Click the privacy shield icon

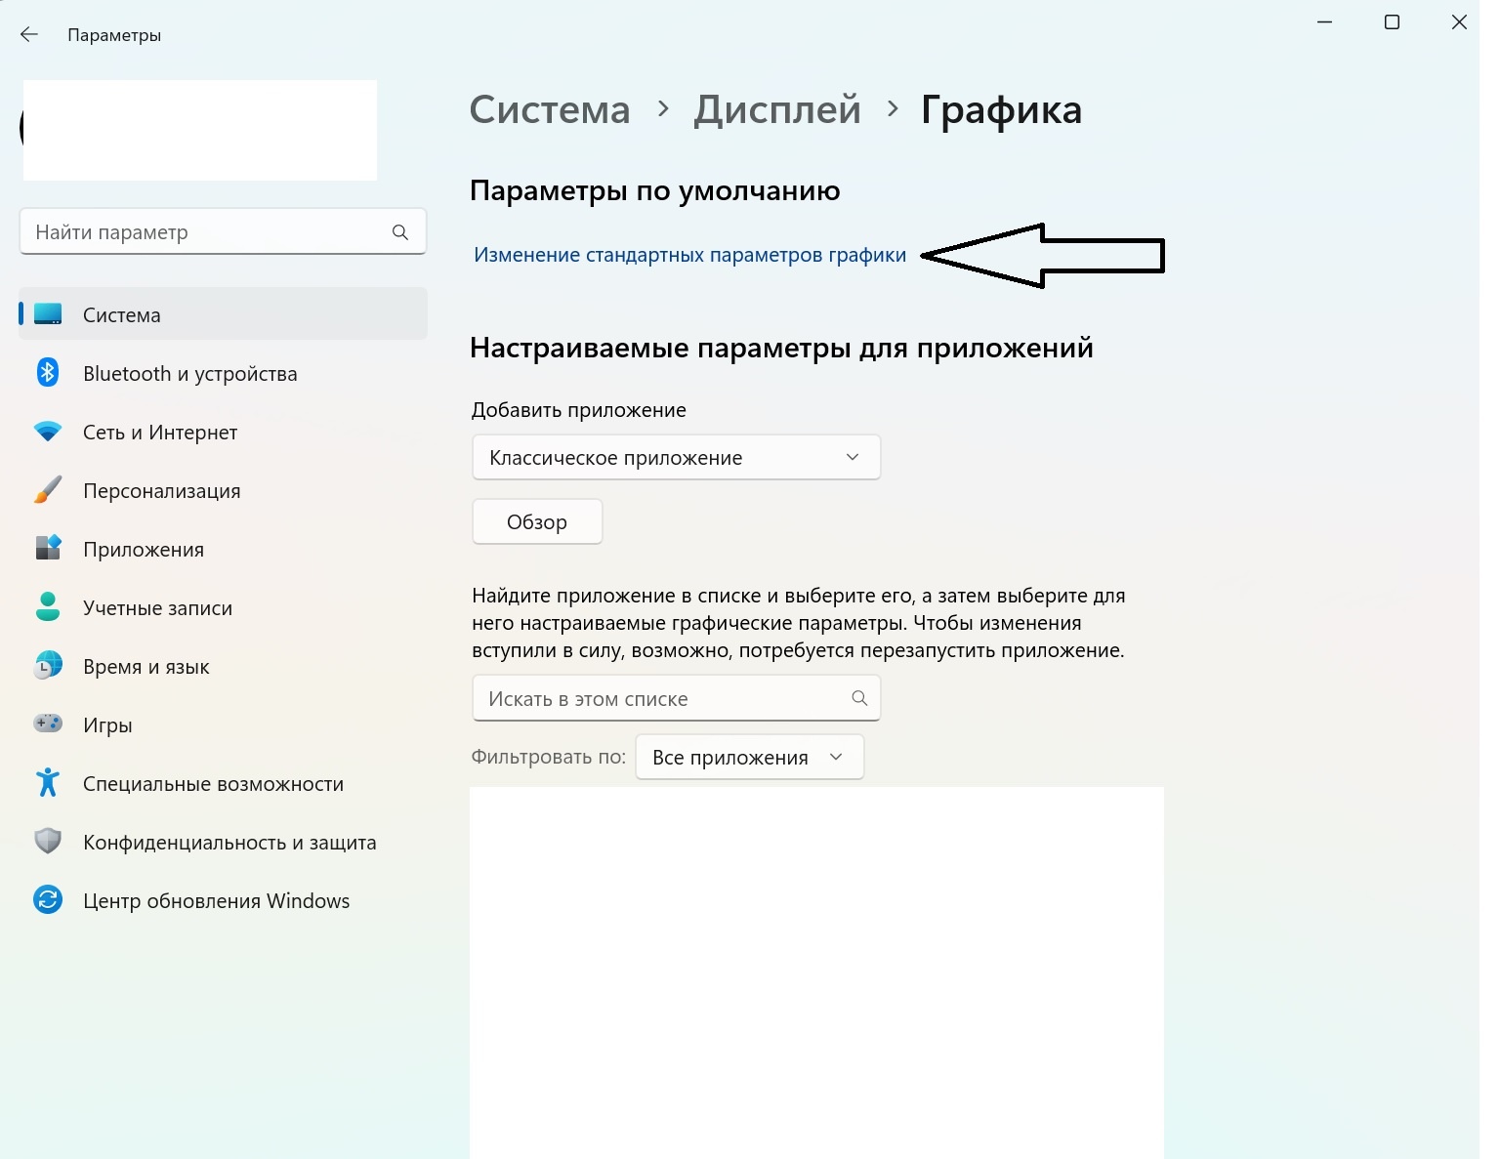coord(48,842)
